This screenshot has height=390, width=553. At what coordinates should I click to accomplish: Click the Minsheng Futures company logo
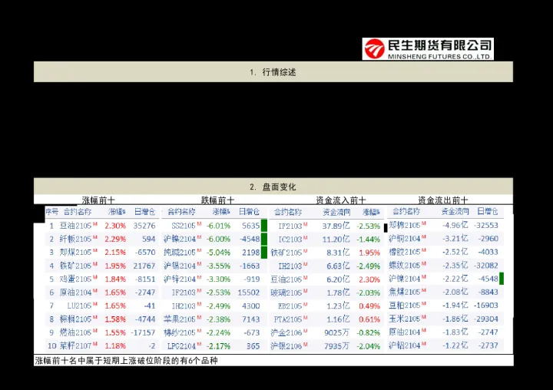pyautogui.click(x=428, y=49)
